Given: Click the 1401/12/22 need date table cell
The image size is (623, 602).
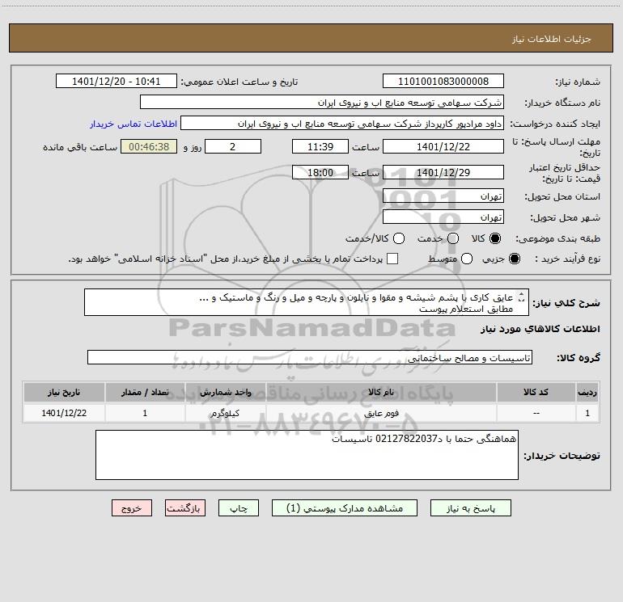Looking at the screenshot, I should (64, 413).
